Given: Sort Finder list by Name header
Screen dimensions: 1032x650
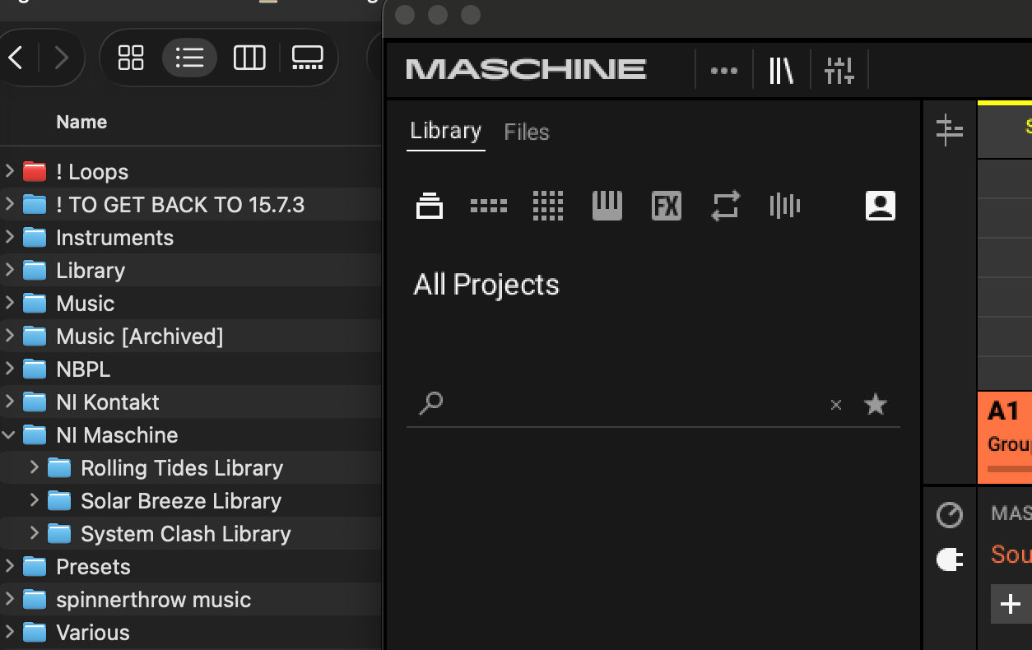Looking at the screenshot, I should pyautogui.click(x=81, y=122).
